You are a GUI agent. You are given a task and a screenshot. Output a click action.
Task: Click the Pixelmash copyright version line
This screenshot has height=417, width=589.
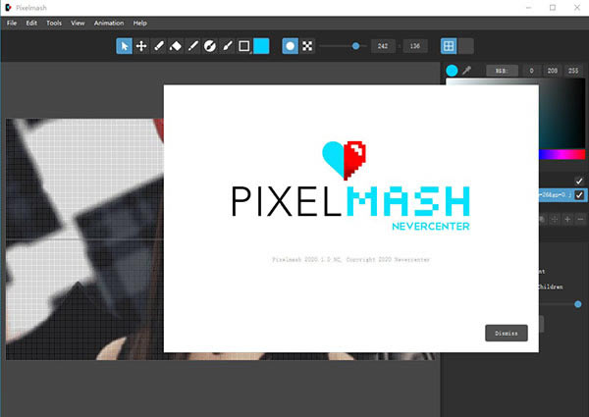[x=350, y=259]
